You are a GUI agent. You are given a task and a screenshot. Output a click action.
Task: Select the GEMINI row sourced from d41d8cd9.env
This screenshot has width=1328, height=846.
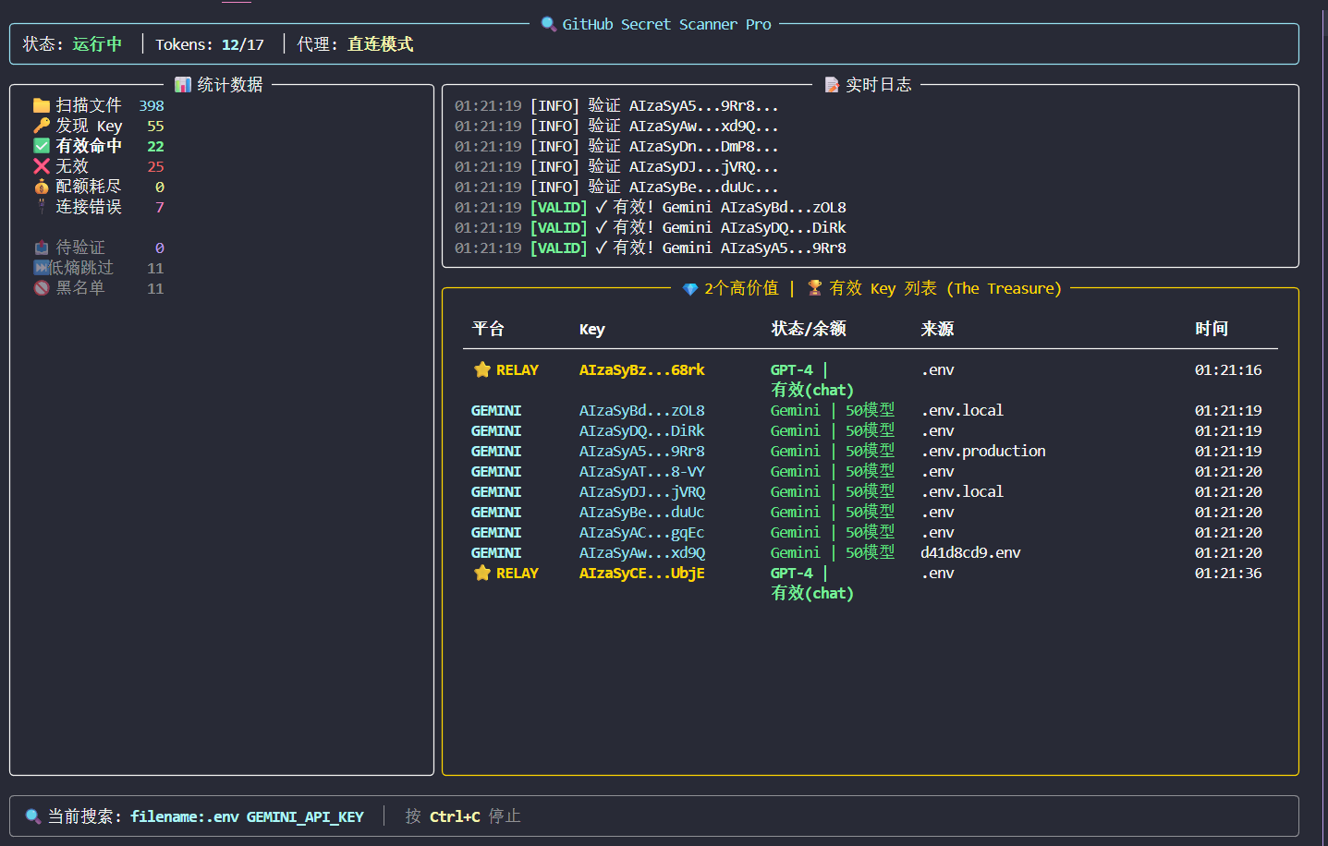[870, 552]
